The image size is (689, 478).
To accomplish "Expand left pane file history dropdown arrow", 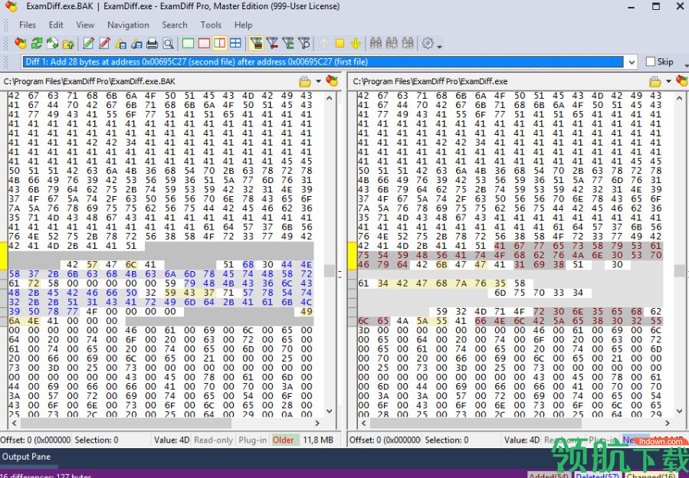I will [x=318, y=81].
